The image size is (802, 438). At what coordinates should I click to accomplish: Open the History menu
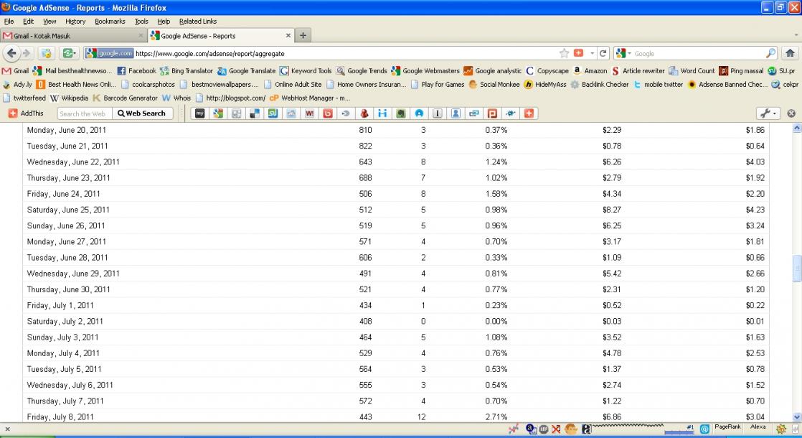tap(75, 22)
